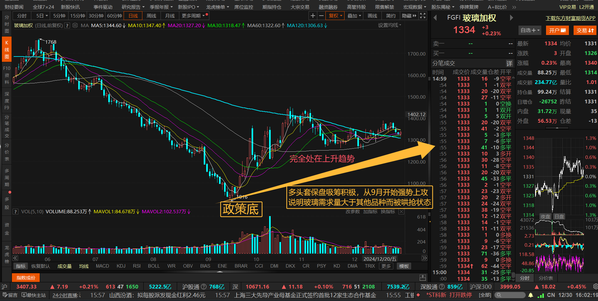Viewport: 598px width, 301px height.
Task: Open the 复权 dropdown
Action: [335, 16]
